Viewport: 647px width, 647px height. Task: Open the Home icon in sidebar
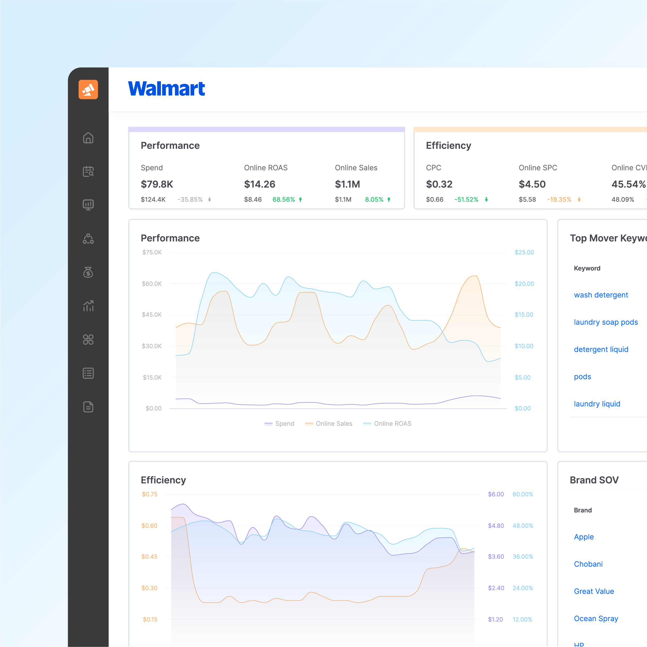[88, 138]
